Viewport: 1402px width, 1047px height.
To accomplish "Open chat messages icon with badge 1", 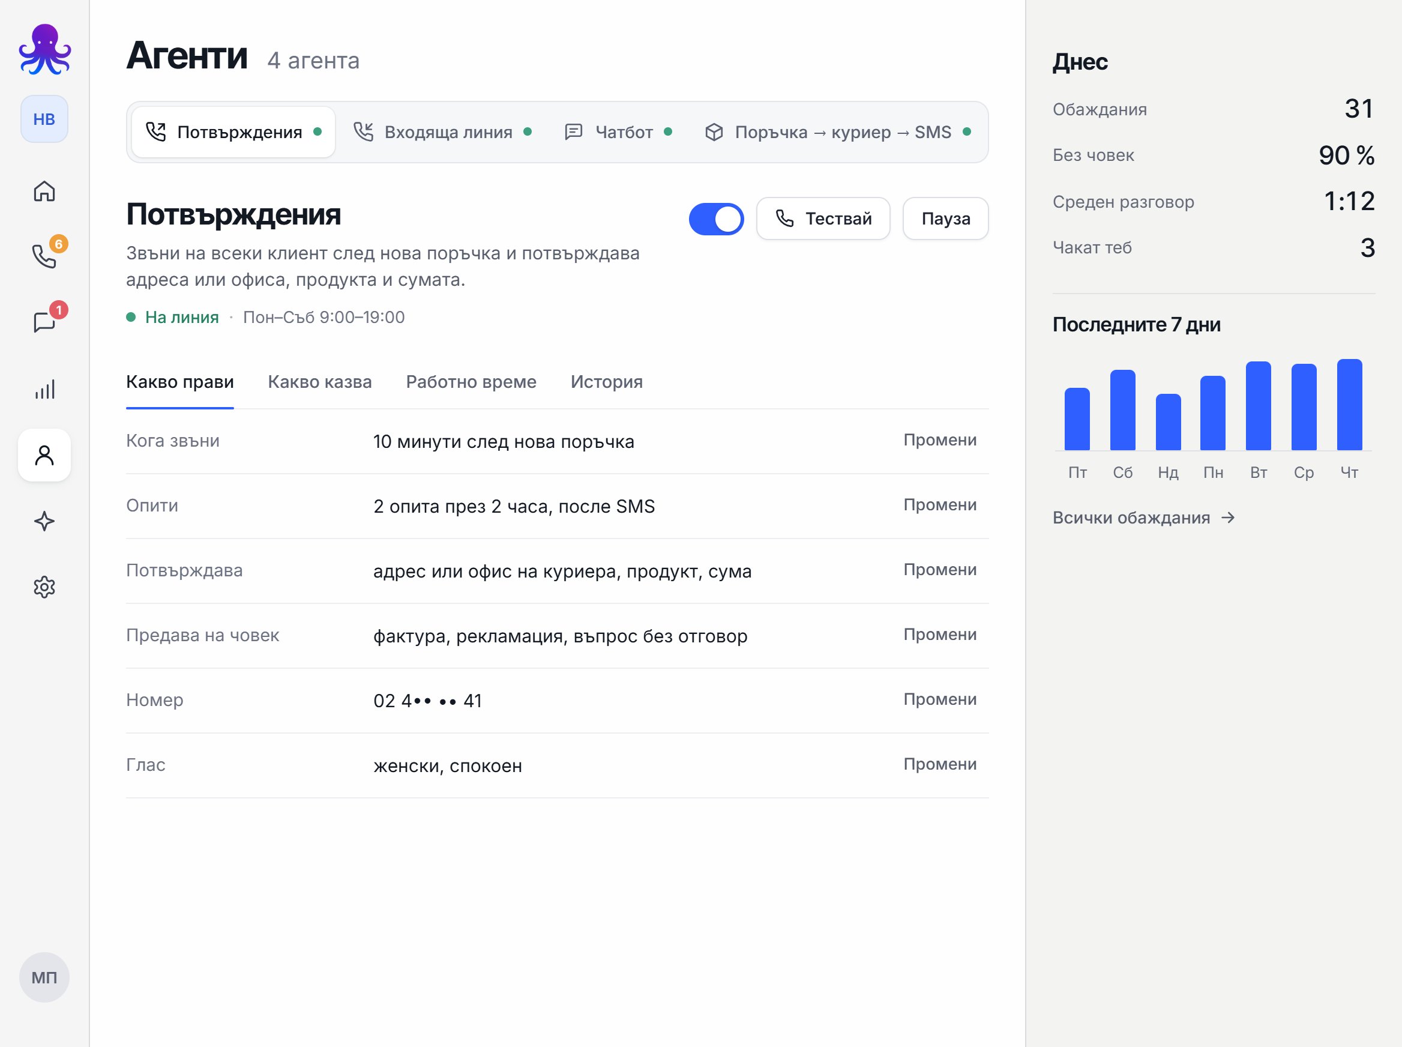I will pyautogui.click(x=44, y=322).
